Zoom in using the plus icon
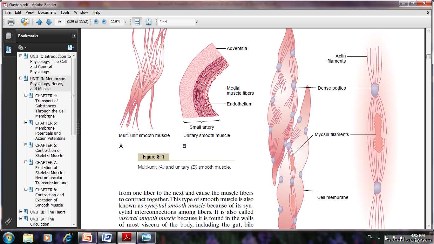 (104, 22)
